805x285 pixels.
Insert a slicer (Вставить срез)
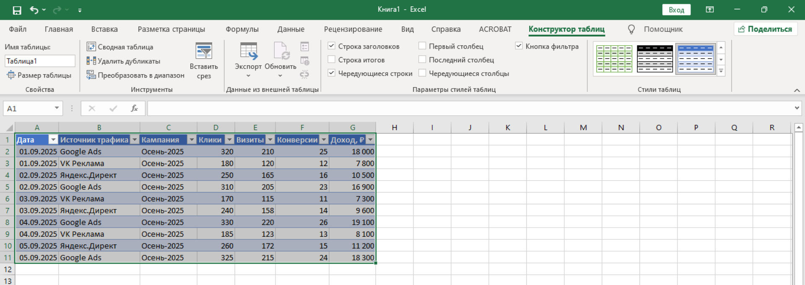(204, 61)
